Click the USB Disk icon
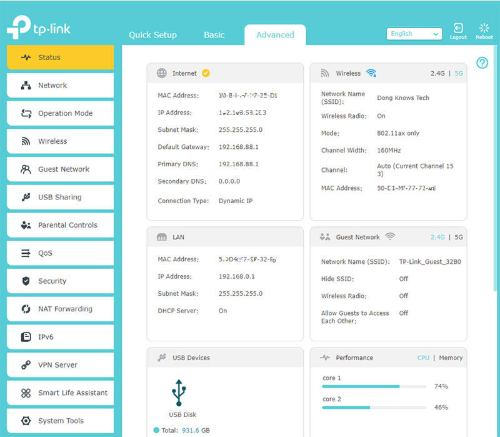 pos(178,393)
